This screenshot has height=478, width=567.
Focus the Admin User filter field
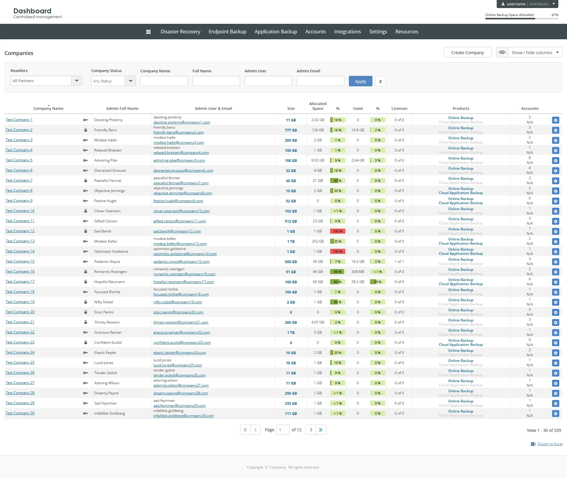tap(268, 81)
